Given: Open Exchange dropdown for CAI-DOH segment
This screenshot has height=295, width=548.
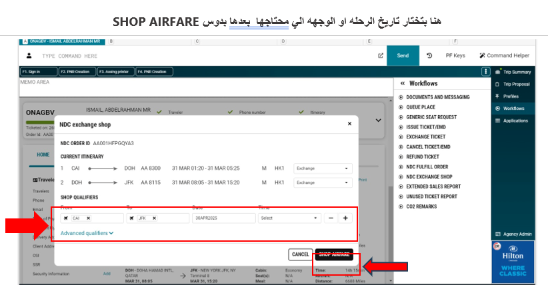Looking at the screenshot, I should [323, 168].
